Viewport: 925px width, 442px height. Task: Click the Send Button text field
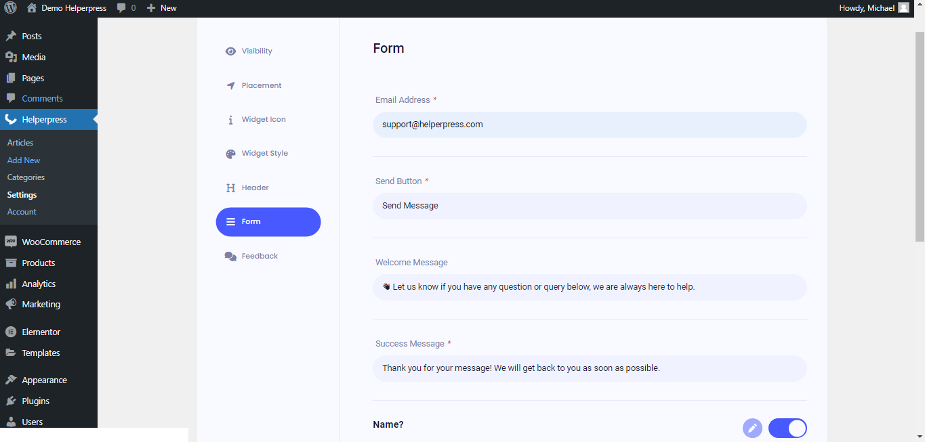coord(590,206)
